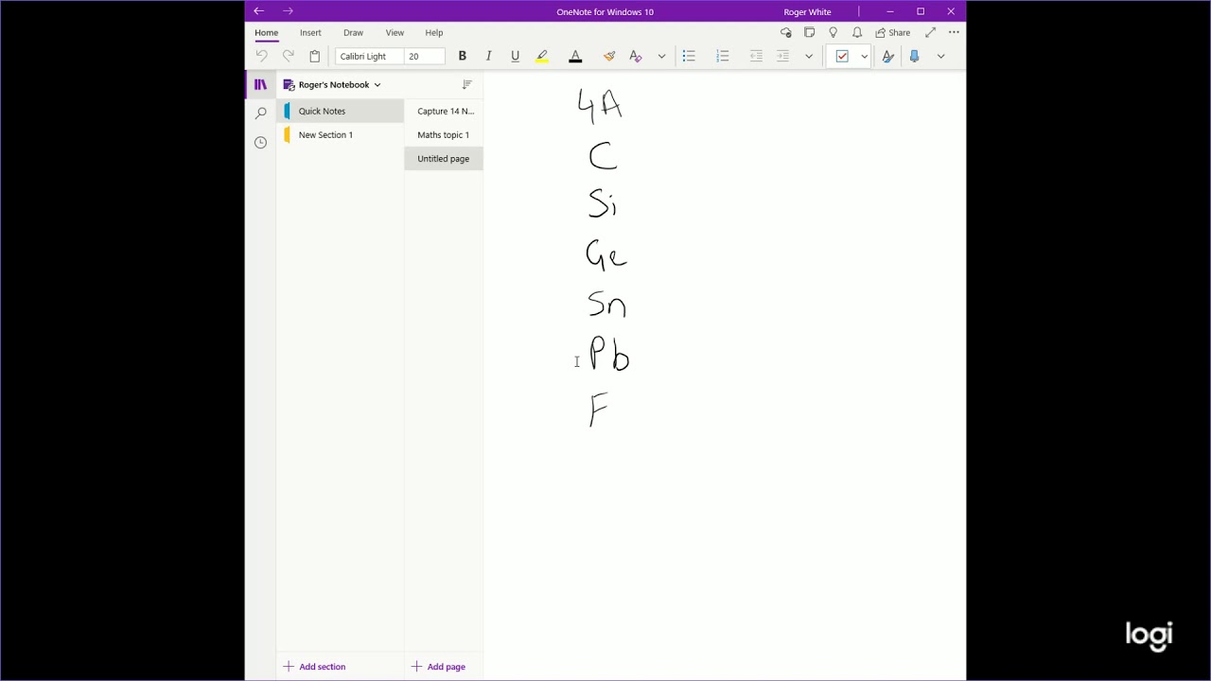Click Add page
The image size is (1211, 681).
pos(439,667)
